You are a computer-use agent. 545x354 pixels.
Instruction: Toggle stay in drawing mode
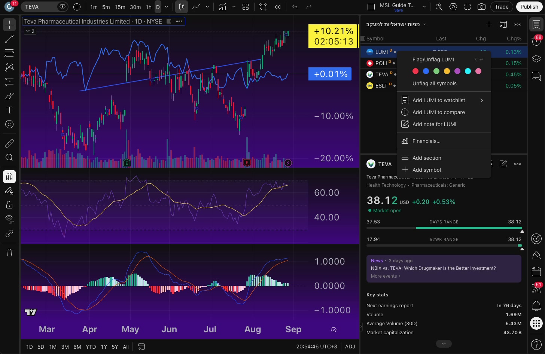9,191
